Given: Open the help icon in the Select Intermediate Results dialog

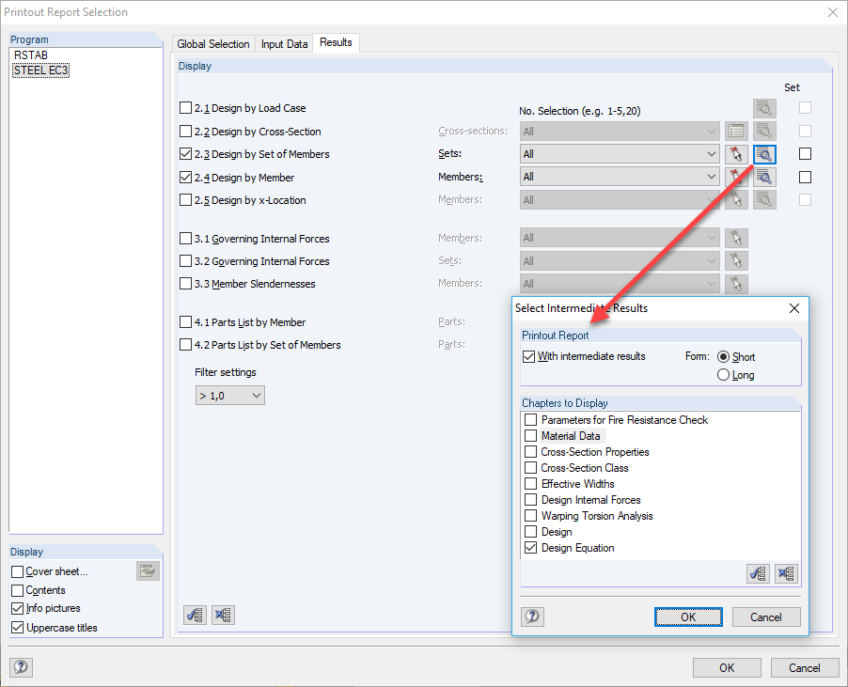Looking at the screenshot, I should pos(532,617).
